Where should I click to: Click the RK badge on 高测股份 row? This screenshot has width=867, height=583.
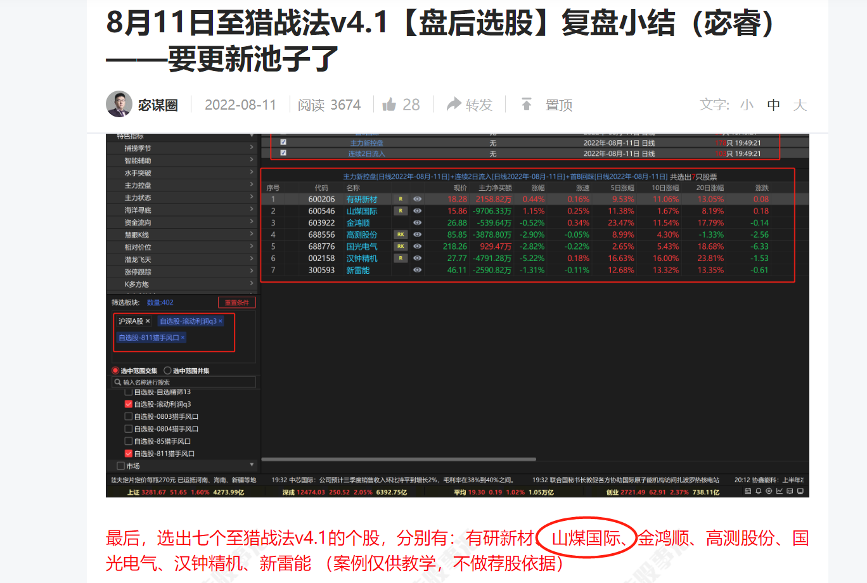pyautogui.click(x=401, y=234)
